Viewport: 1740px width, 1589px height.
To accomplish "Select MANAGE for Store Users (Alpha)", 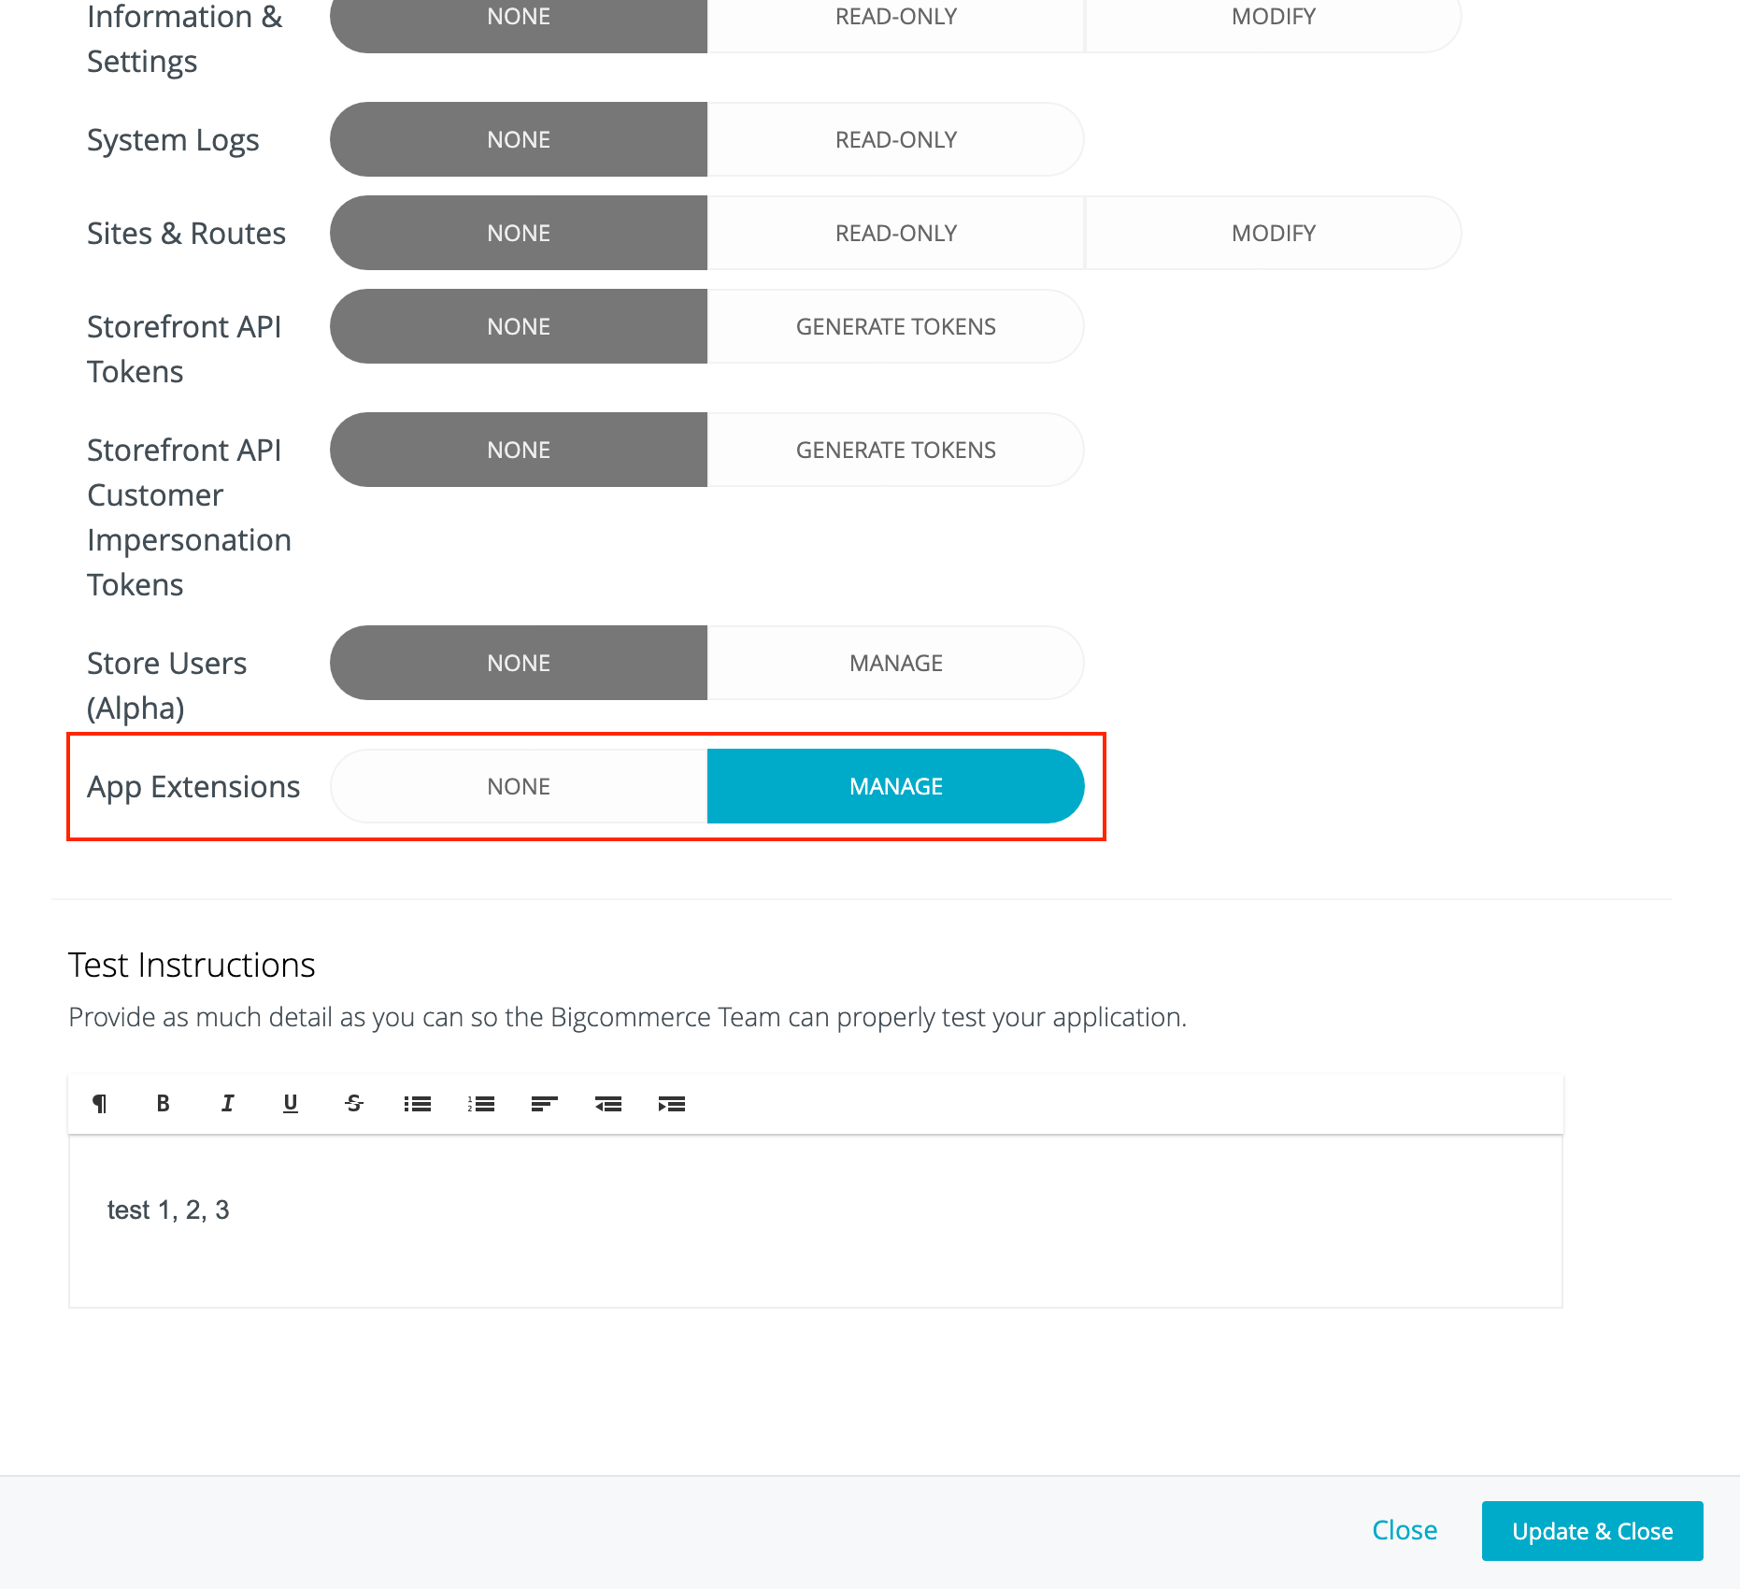I will pyautogui.click(x=894, y=662).
